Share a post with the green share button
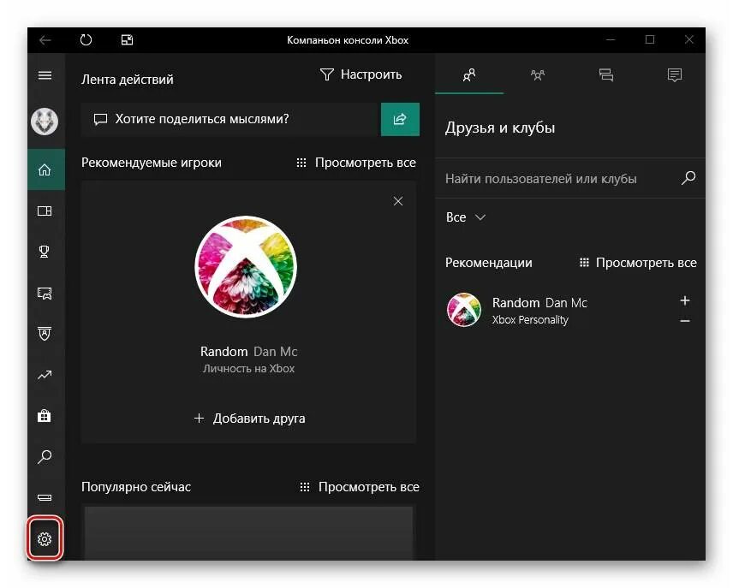 pos(400,119)
